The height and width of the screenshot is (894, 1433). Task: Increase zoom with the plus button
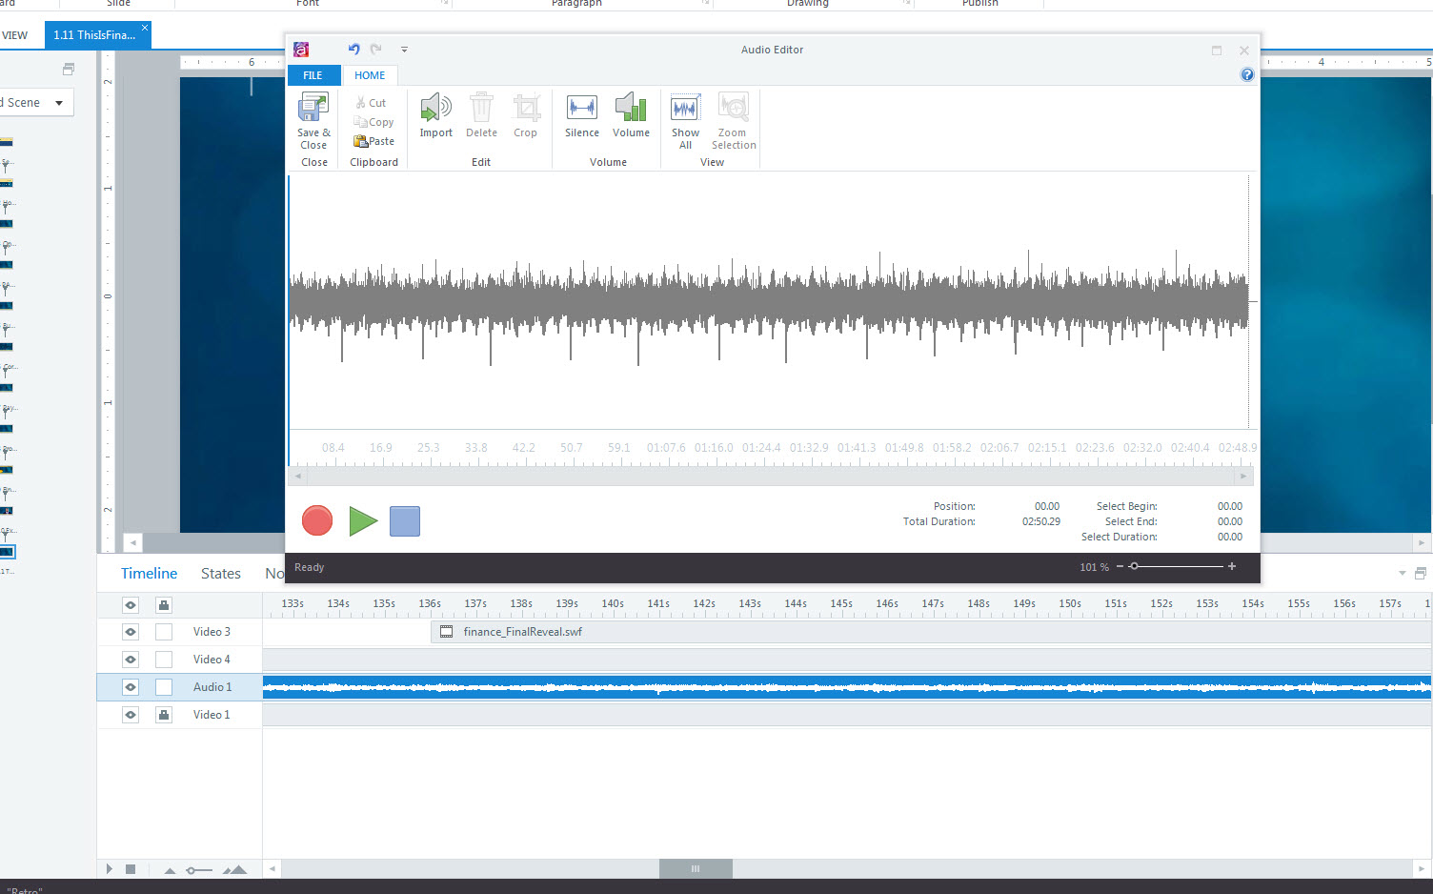tap(1232, 567)
